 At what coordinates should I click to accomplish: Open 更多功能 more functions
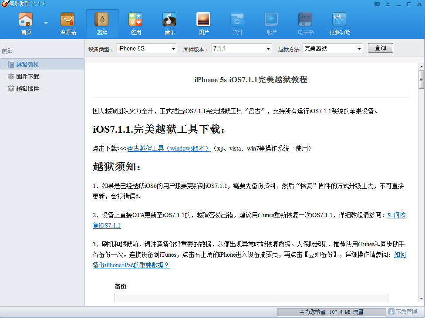coord(340,23)
